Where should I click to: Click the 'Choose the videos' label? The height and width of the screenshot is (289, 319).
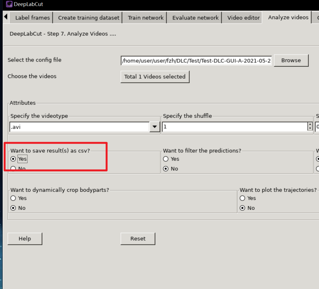point(32,76)
